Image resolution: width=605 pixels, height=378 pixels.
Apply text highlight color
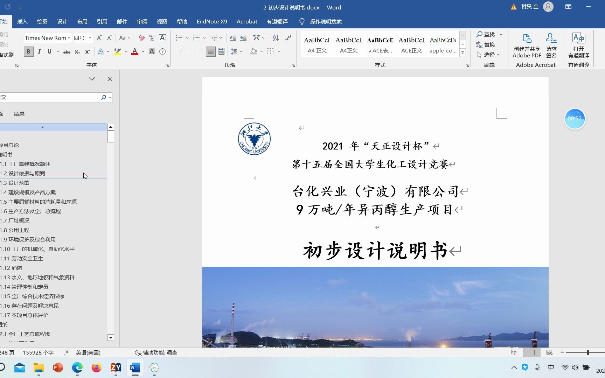click(118, 51)
